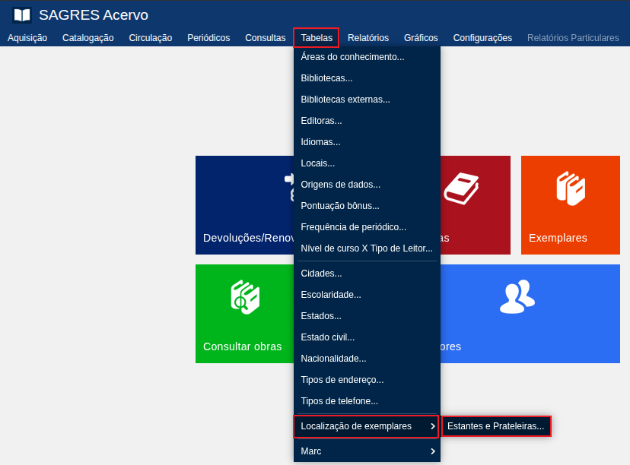
Task: Select Tipos de telefone menu item
Action: tap(339, 401)
